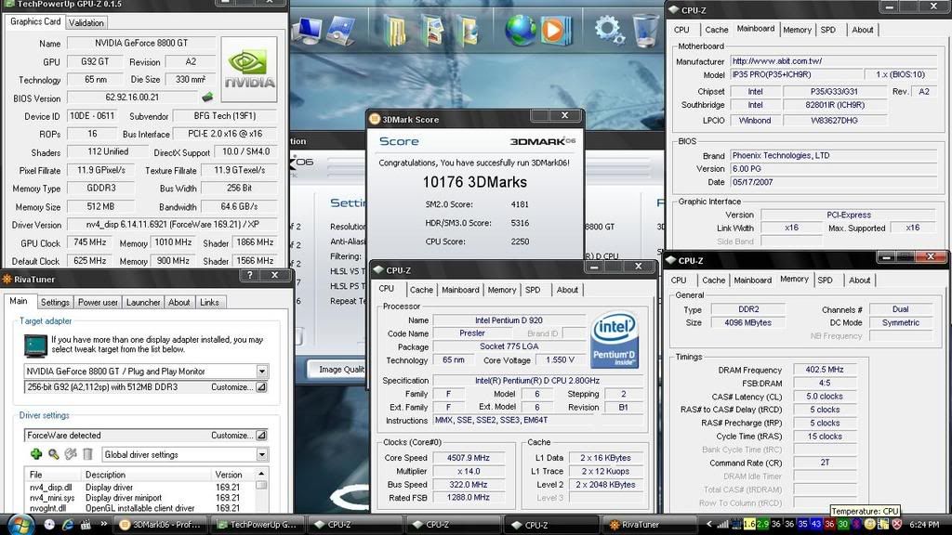This screenshot has height=535, width=952.
Task: Open the Mainboard tab in CPU-Z's Pentium D window
Action: click(x=460, y=290)
